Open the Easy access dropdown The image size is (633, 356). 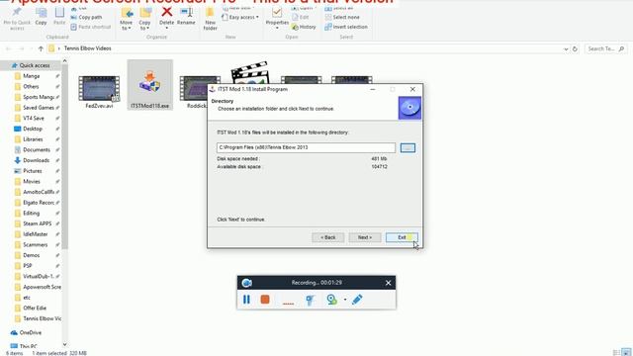240,18
